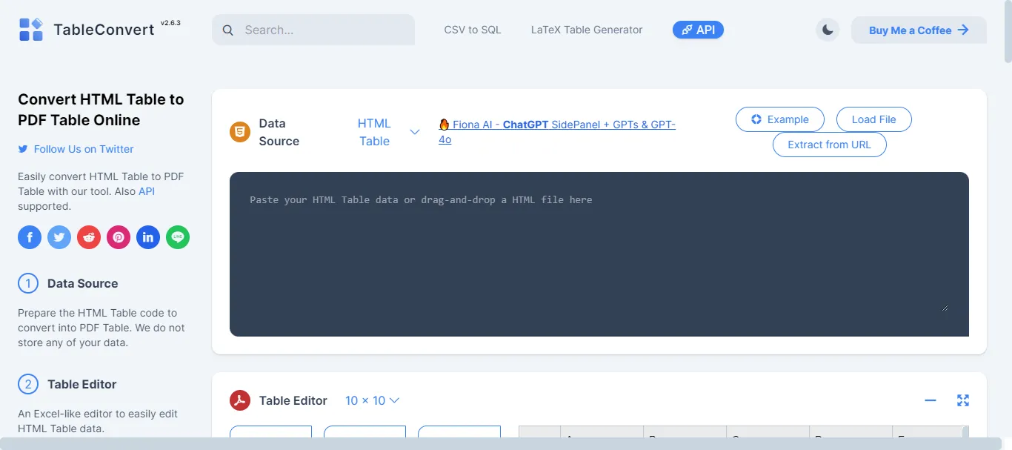Click the HTML paste text area
This screenshot has height=450, width=1012.
[x=600, y=254]
